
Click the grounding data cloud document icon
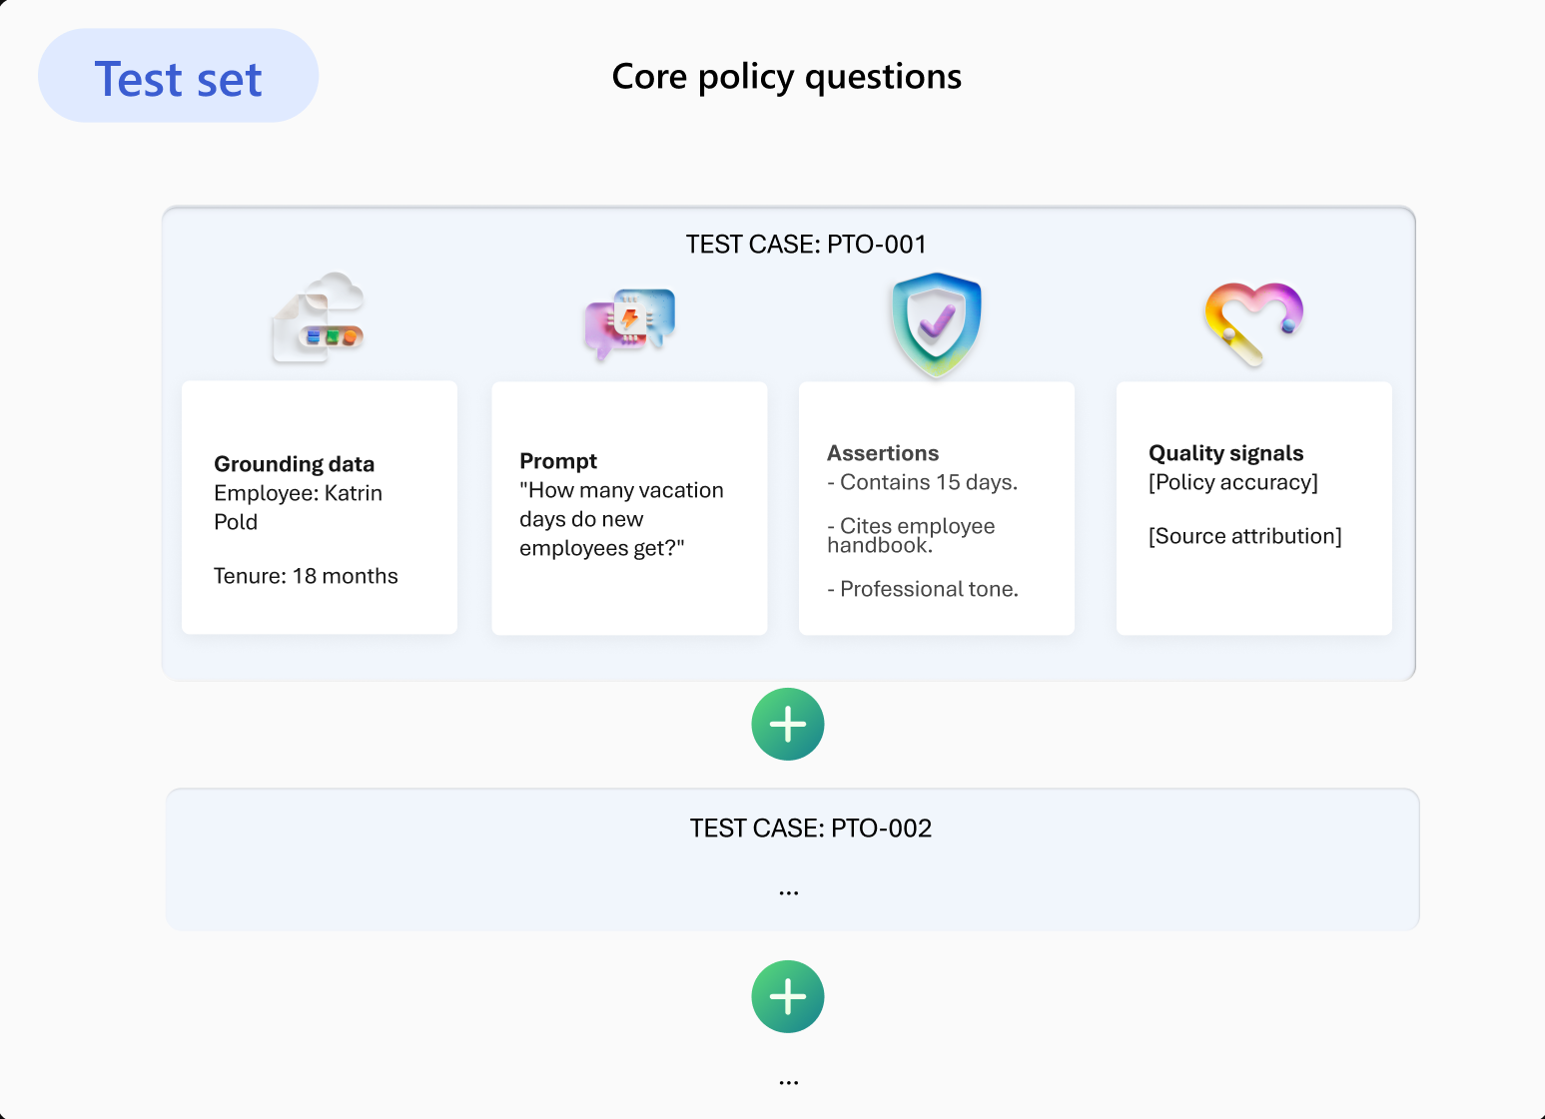319,317
